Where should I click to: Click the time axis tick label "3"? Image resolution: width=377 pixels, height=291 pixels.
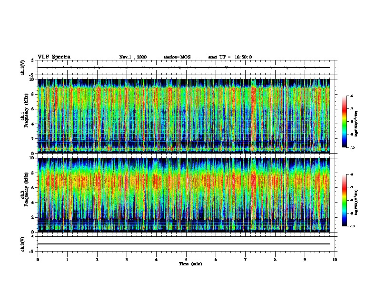pyautogui.click(x=127, y=260)
